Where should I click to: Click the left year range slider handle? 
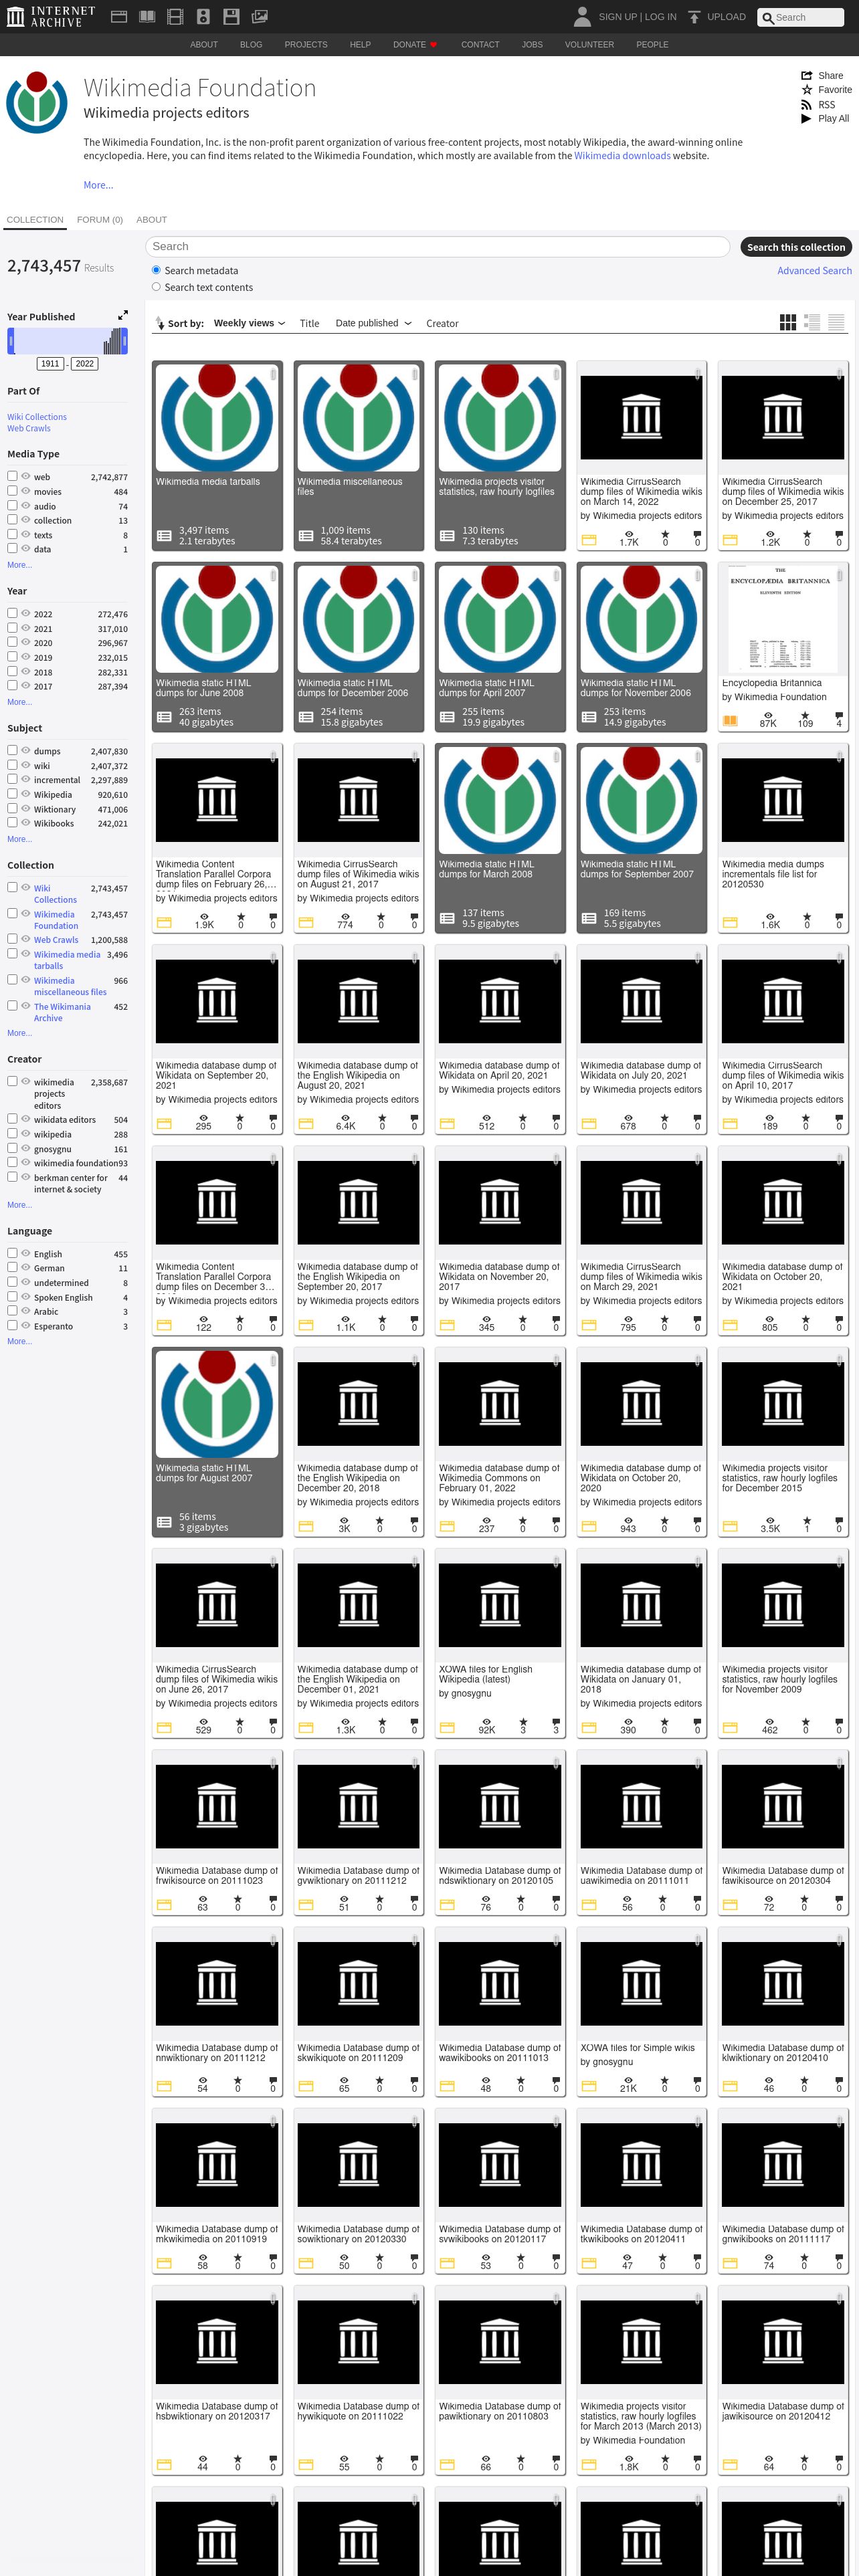(x=11, y=341)
